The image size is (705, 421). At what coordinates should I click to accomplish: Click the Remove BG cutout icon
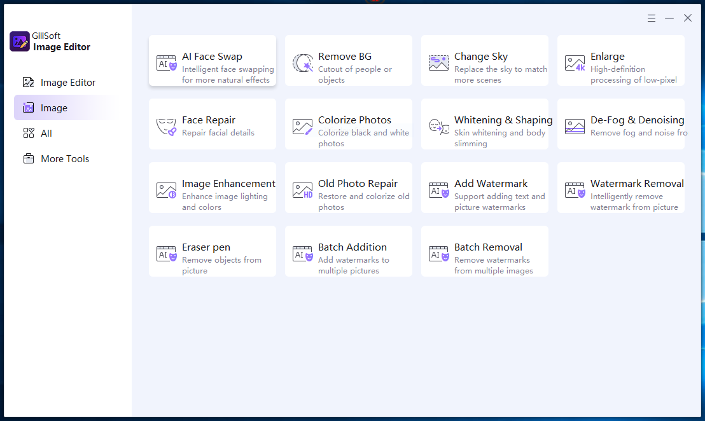[303, 63]
